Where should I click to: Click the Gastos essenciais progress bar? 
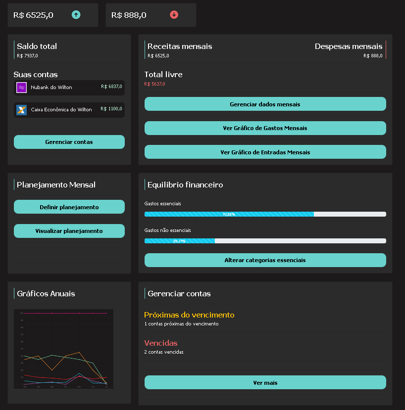(265, 214)
